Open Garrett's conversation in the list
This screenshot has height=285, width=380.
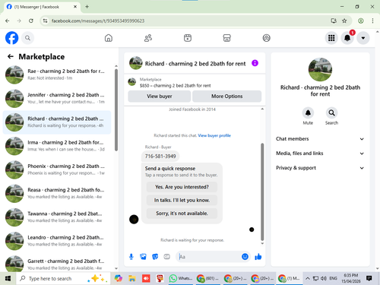point(57,264)
